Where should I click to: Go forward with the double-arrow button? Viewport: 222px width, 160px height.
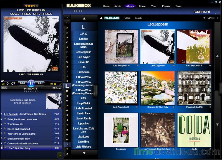click(x=81, y=11)
